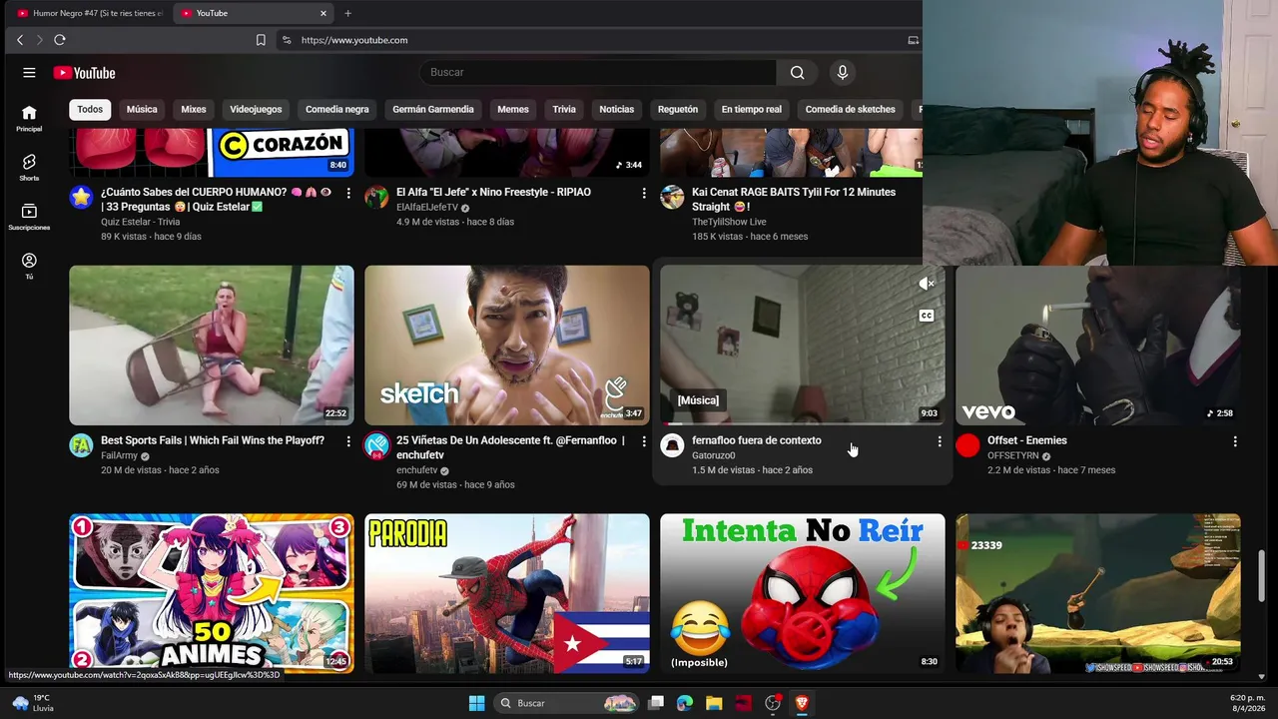Select the Comedia negra filter chip
The height and width of the screenshot is (719, 1278).
pyautogui.click(x=337, y=109)
